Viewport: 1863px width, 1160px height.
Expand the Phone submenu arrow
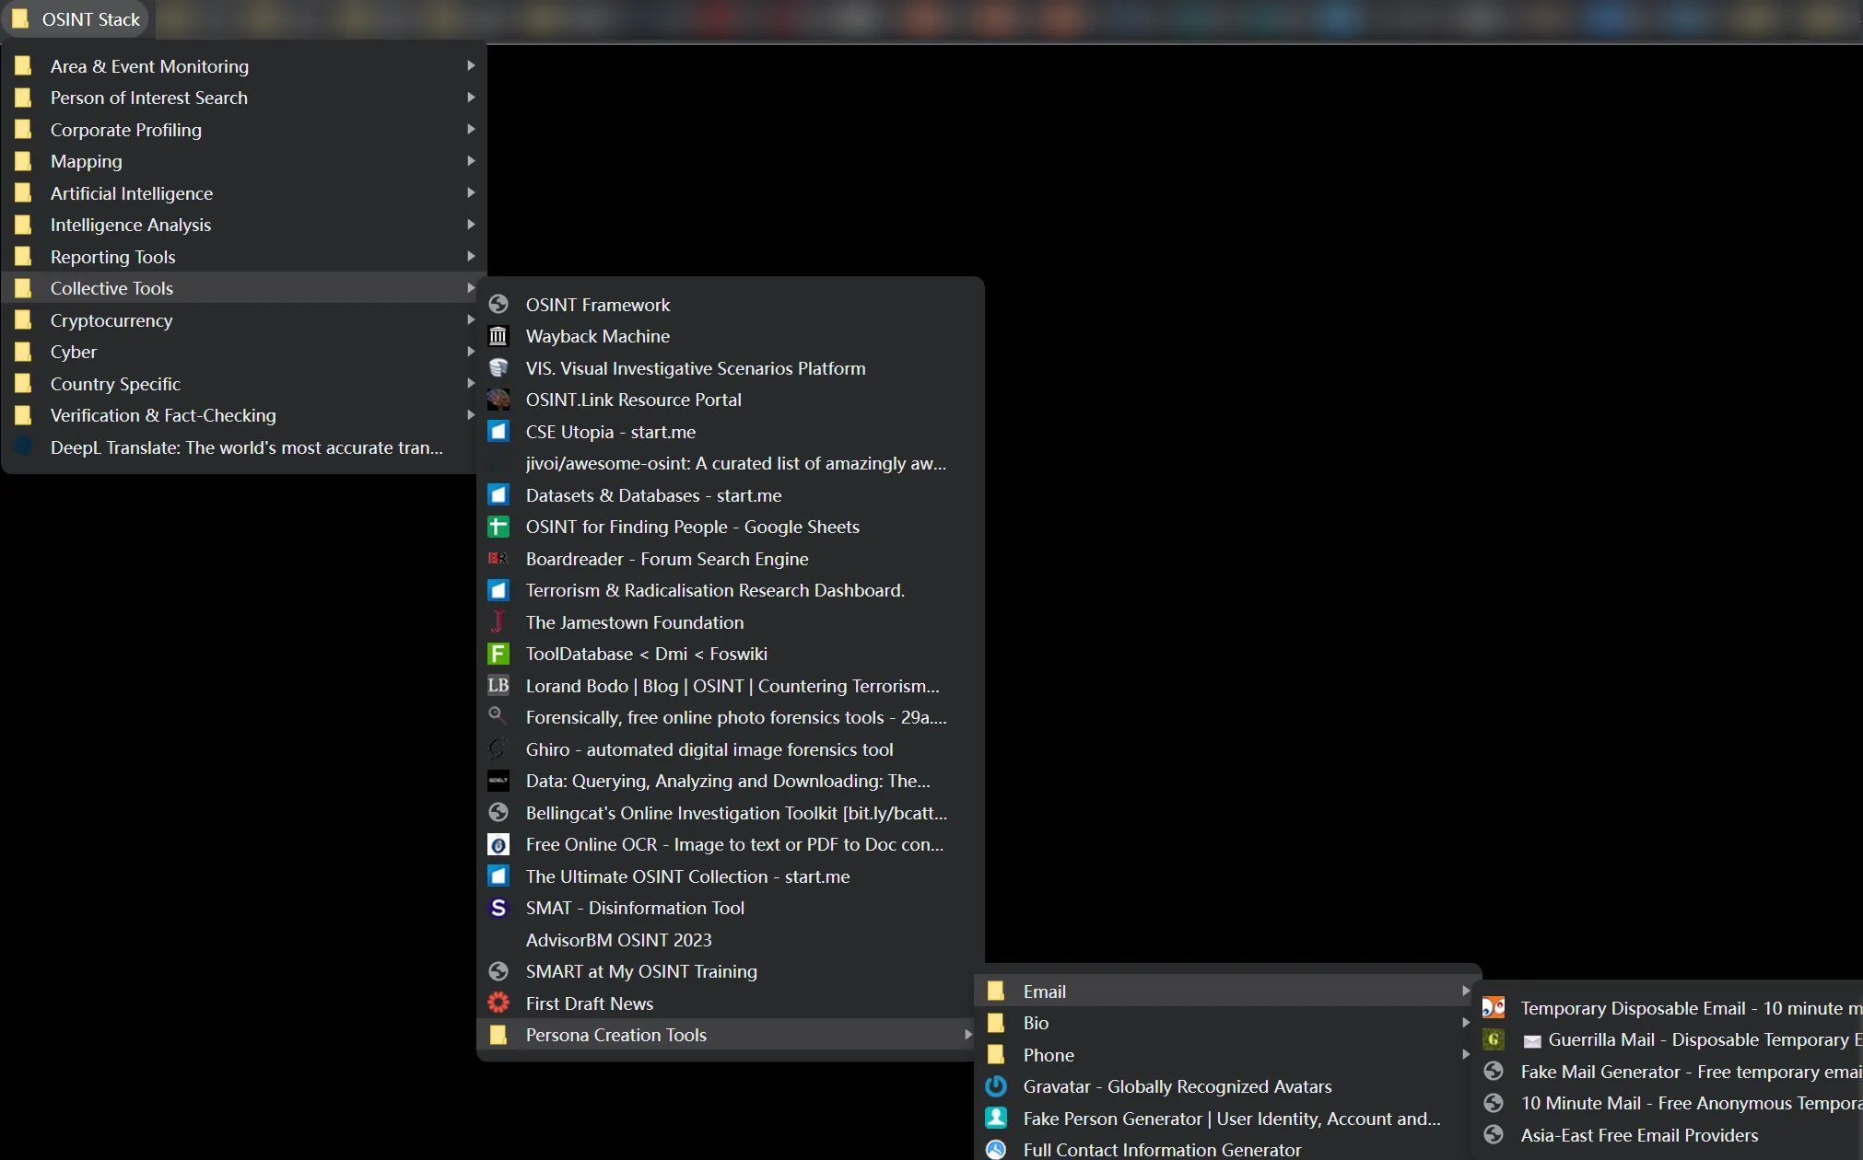tap(1466, 1054)
